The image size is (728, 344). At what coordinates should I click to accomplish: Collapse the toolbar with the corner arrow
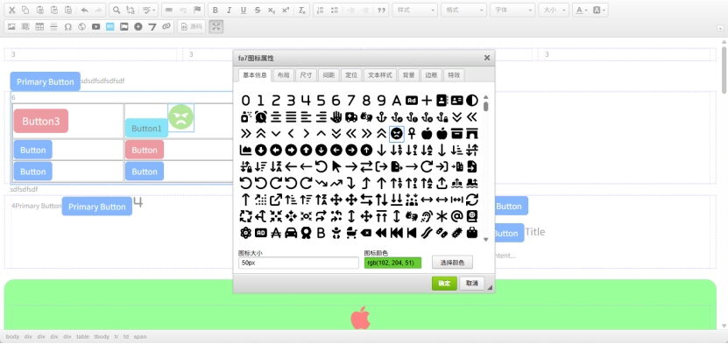click(719, 29)
